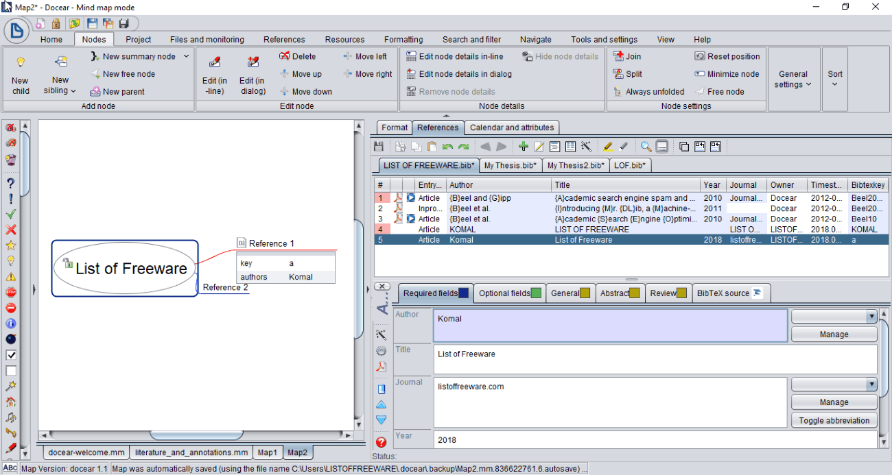Open the Docear application menu button
This screenshot has height=475, width=892.
tap(18, 30)
